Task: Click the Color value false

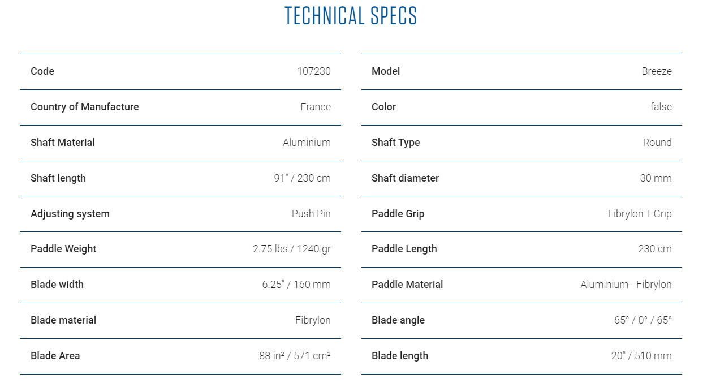Action: [x=661, y=107]
